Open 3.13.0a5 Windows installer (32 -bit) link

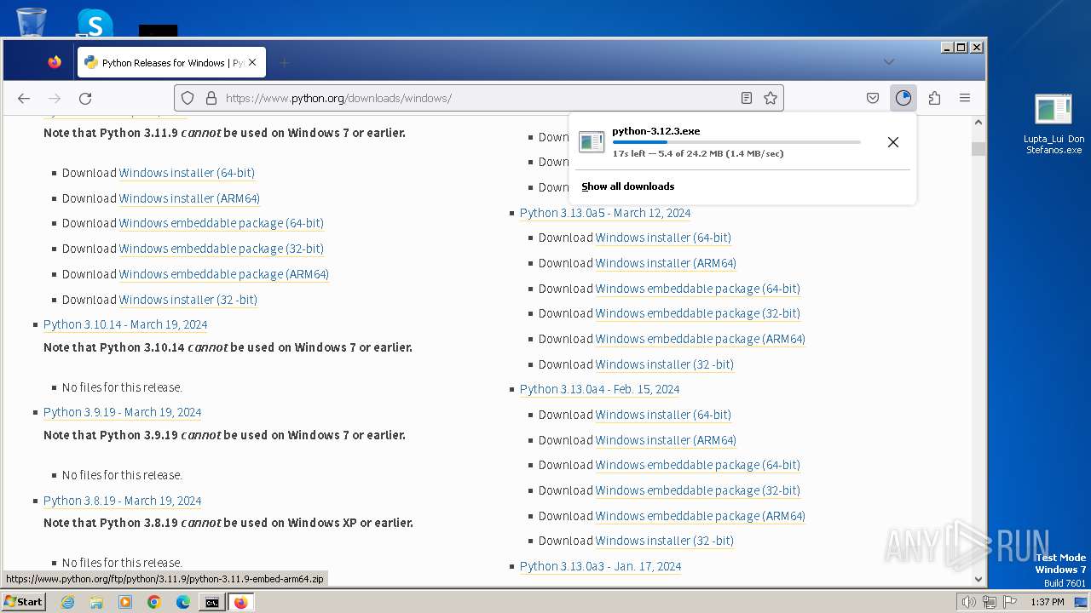(665, 364)
